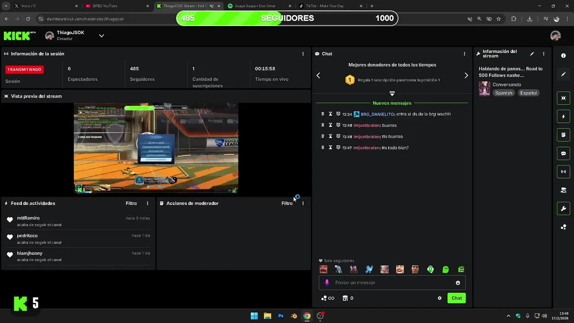This screenshot has height=323, width=574.
Task: Open the Chrome tab search dropdown
Action: [6, 6]
